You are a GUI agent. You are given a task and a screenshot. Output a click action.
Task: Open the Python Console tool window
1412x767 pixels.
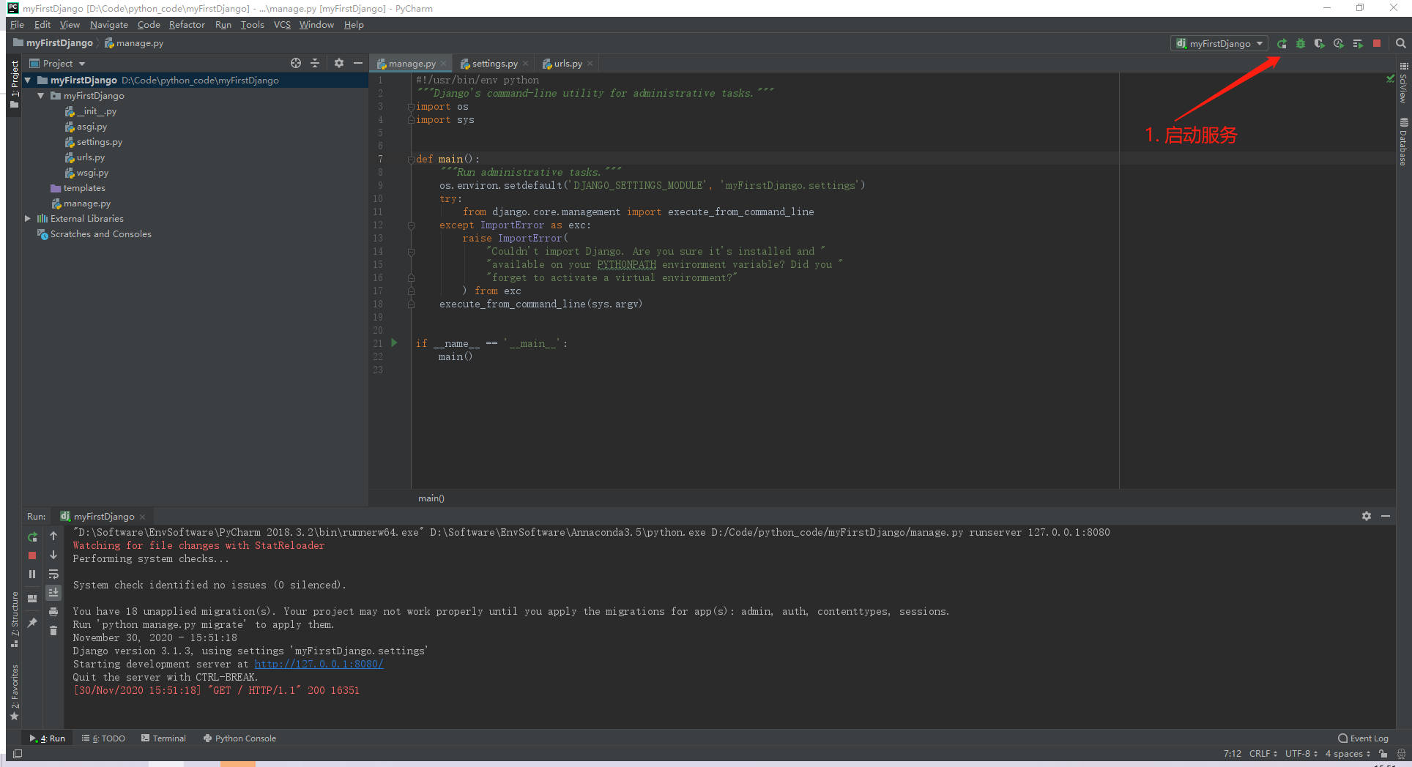pos(239,738)
